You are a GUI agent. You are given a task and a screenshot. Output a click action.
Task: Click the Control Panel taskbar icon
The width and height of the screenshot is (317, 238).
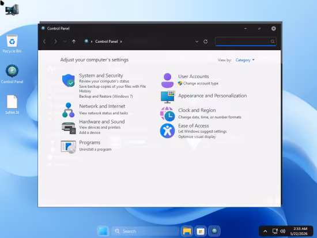(x=214, y=231)
